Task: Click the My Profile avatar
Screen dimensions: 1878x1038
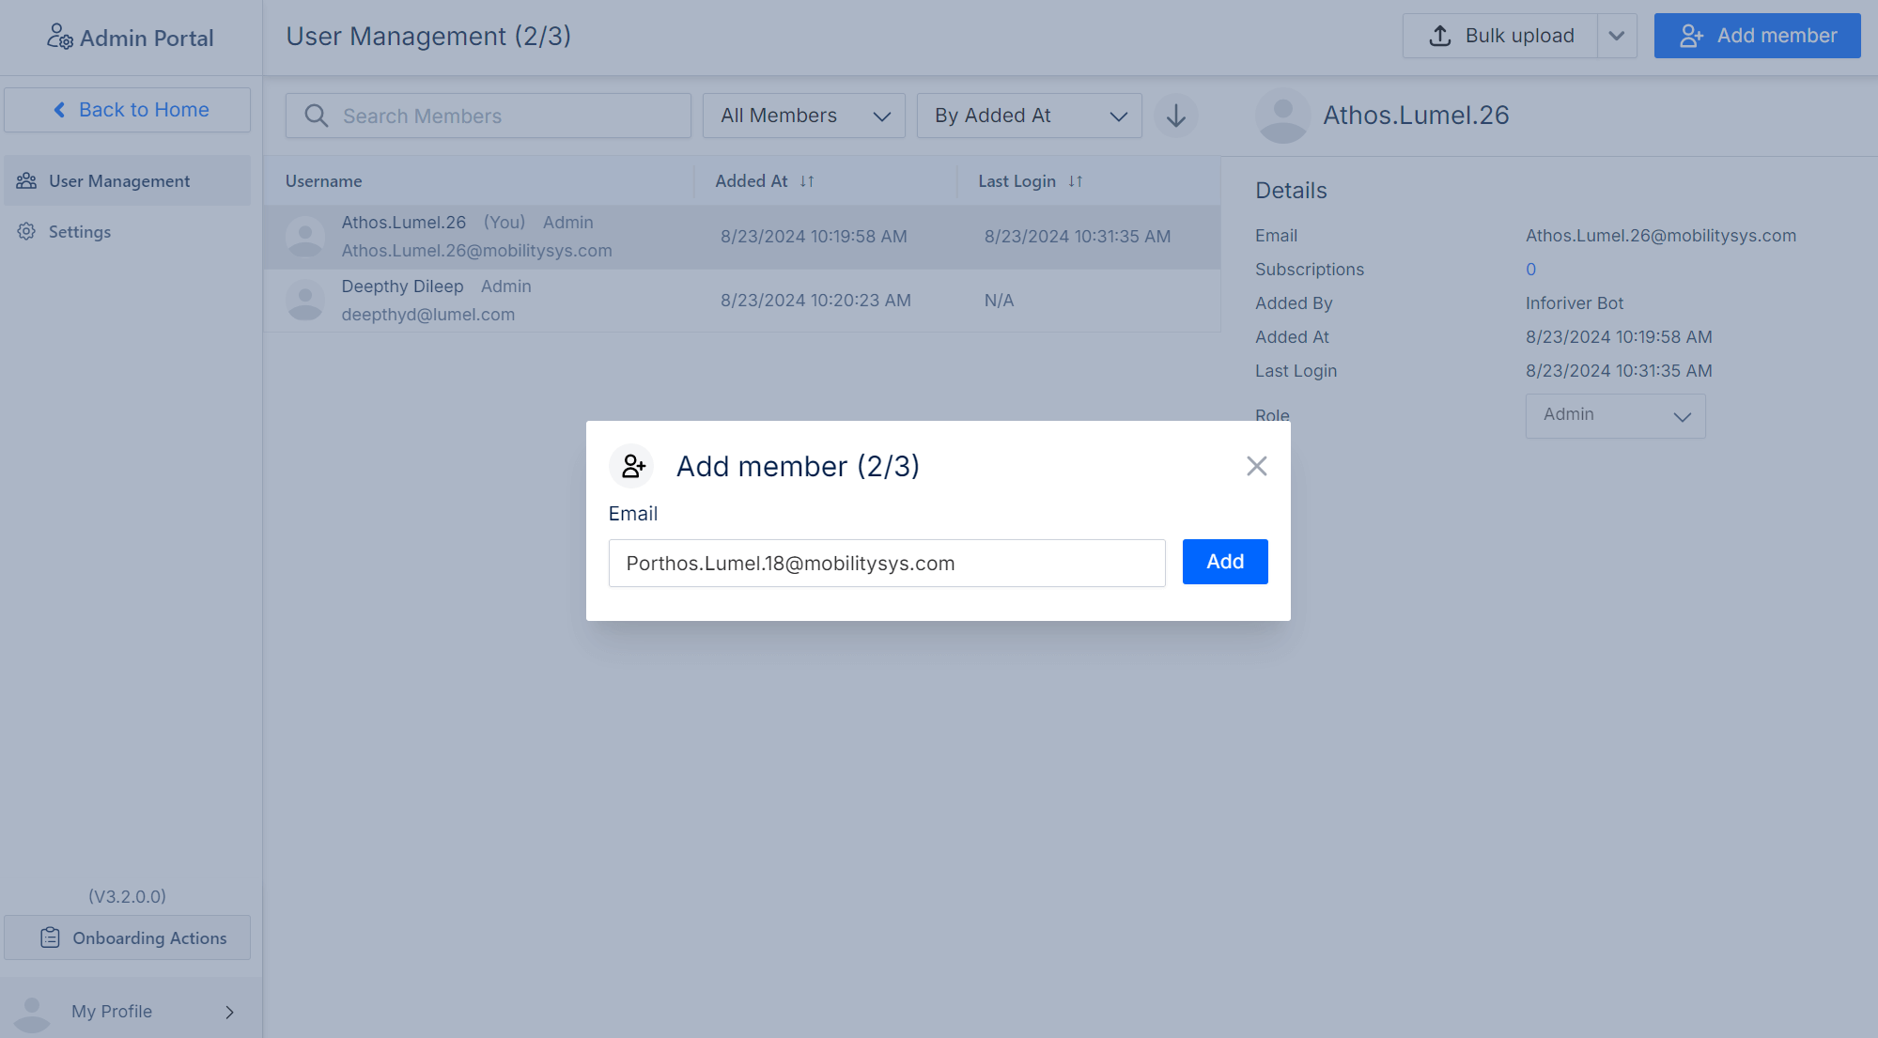Action: pyautogui.click(x=32, y=1014)
